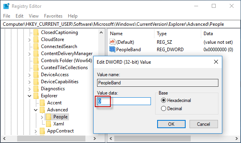Image resolution: width=241 pixels, height=143 pixels.
Task: Click the REG_DWORD type cell
Action: click(x=170, y=50)
